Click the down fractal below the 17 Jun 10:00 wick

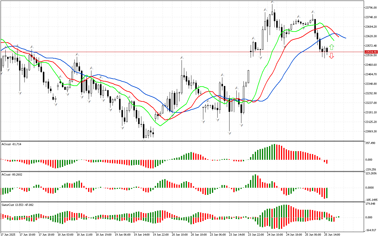(x=20, y=93)
